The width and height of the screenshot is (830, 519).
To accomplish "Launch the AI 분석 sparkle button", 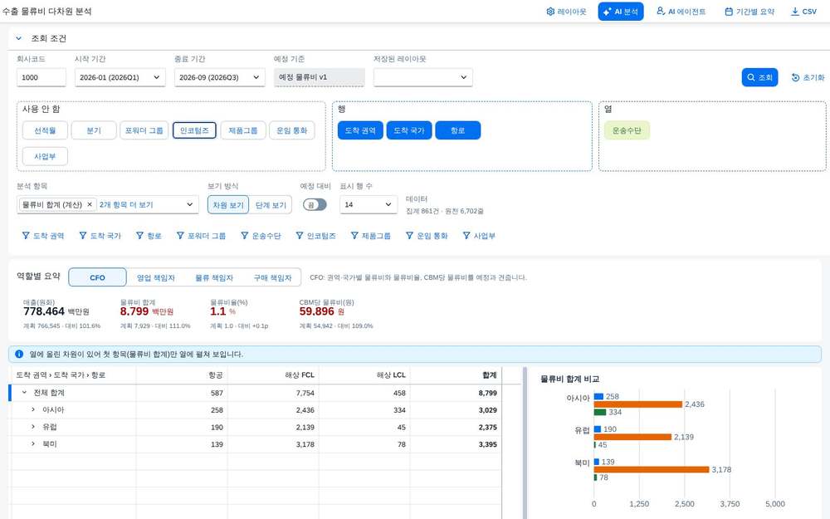I will (620, 12).
